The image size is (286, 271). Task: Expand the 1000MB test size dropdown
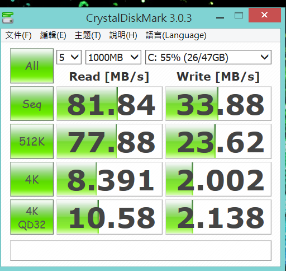pos(113,57)
